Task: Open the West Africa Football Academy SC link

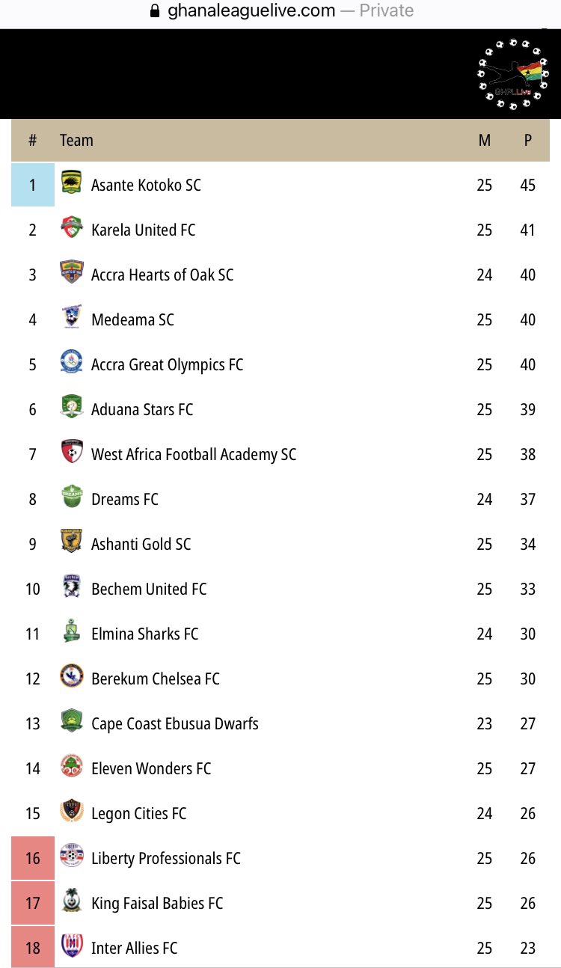Action: (194, 454)
